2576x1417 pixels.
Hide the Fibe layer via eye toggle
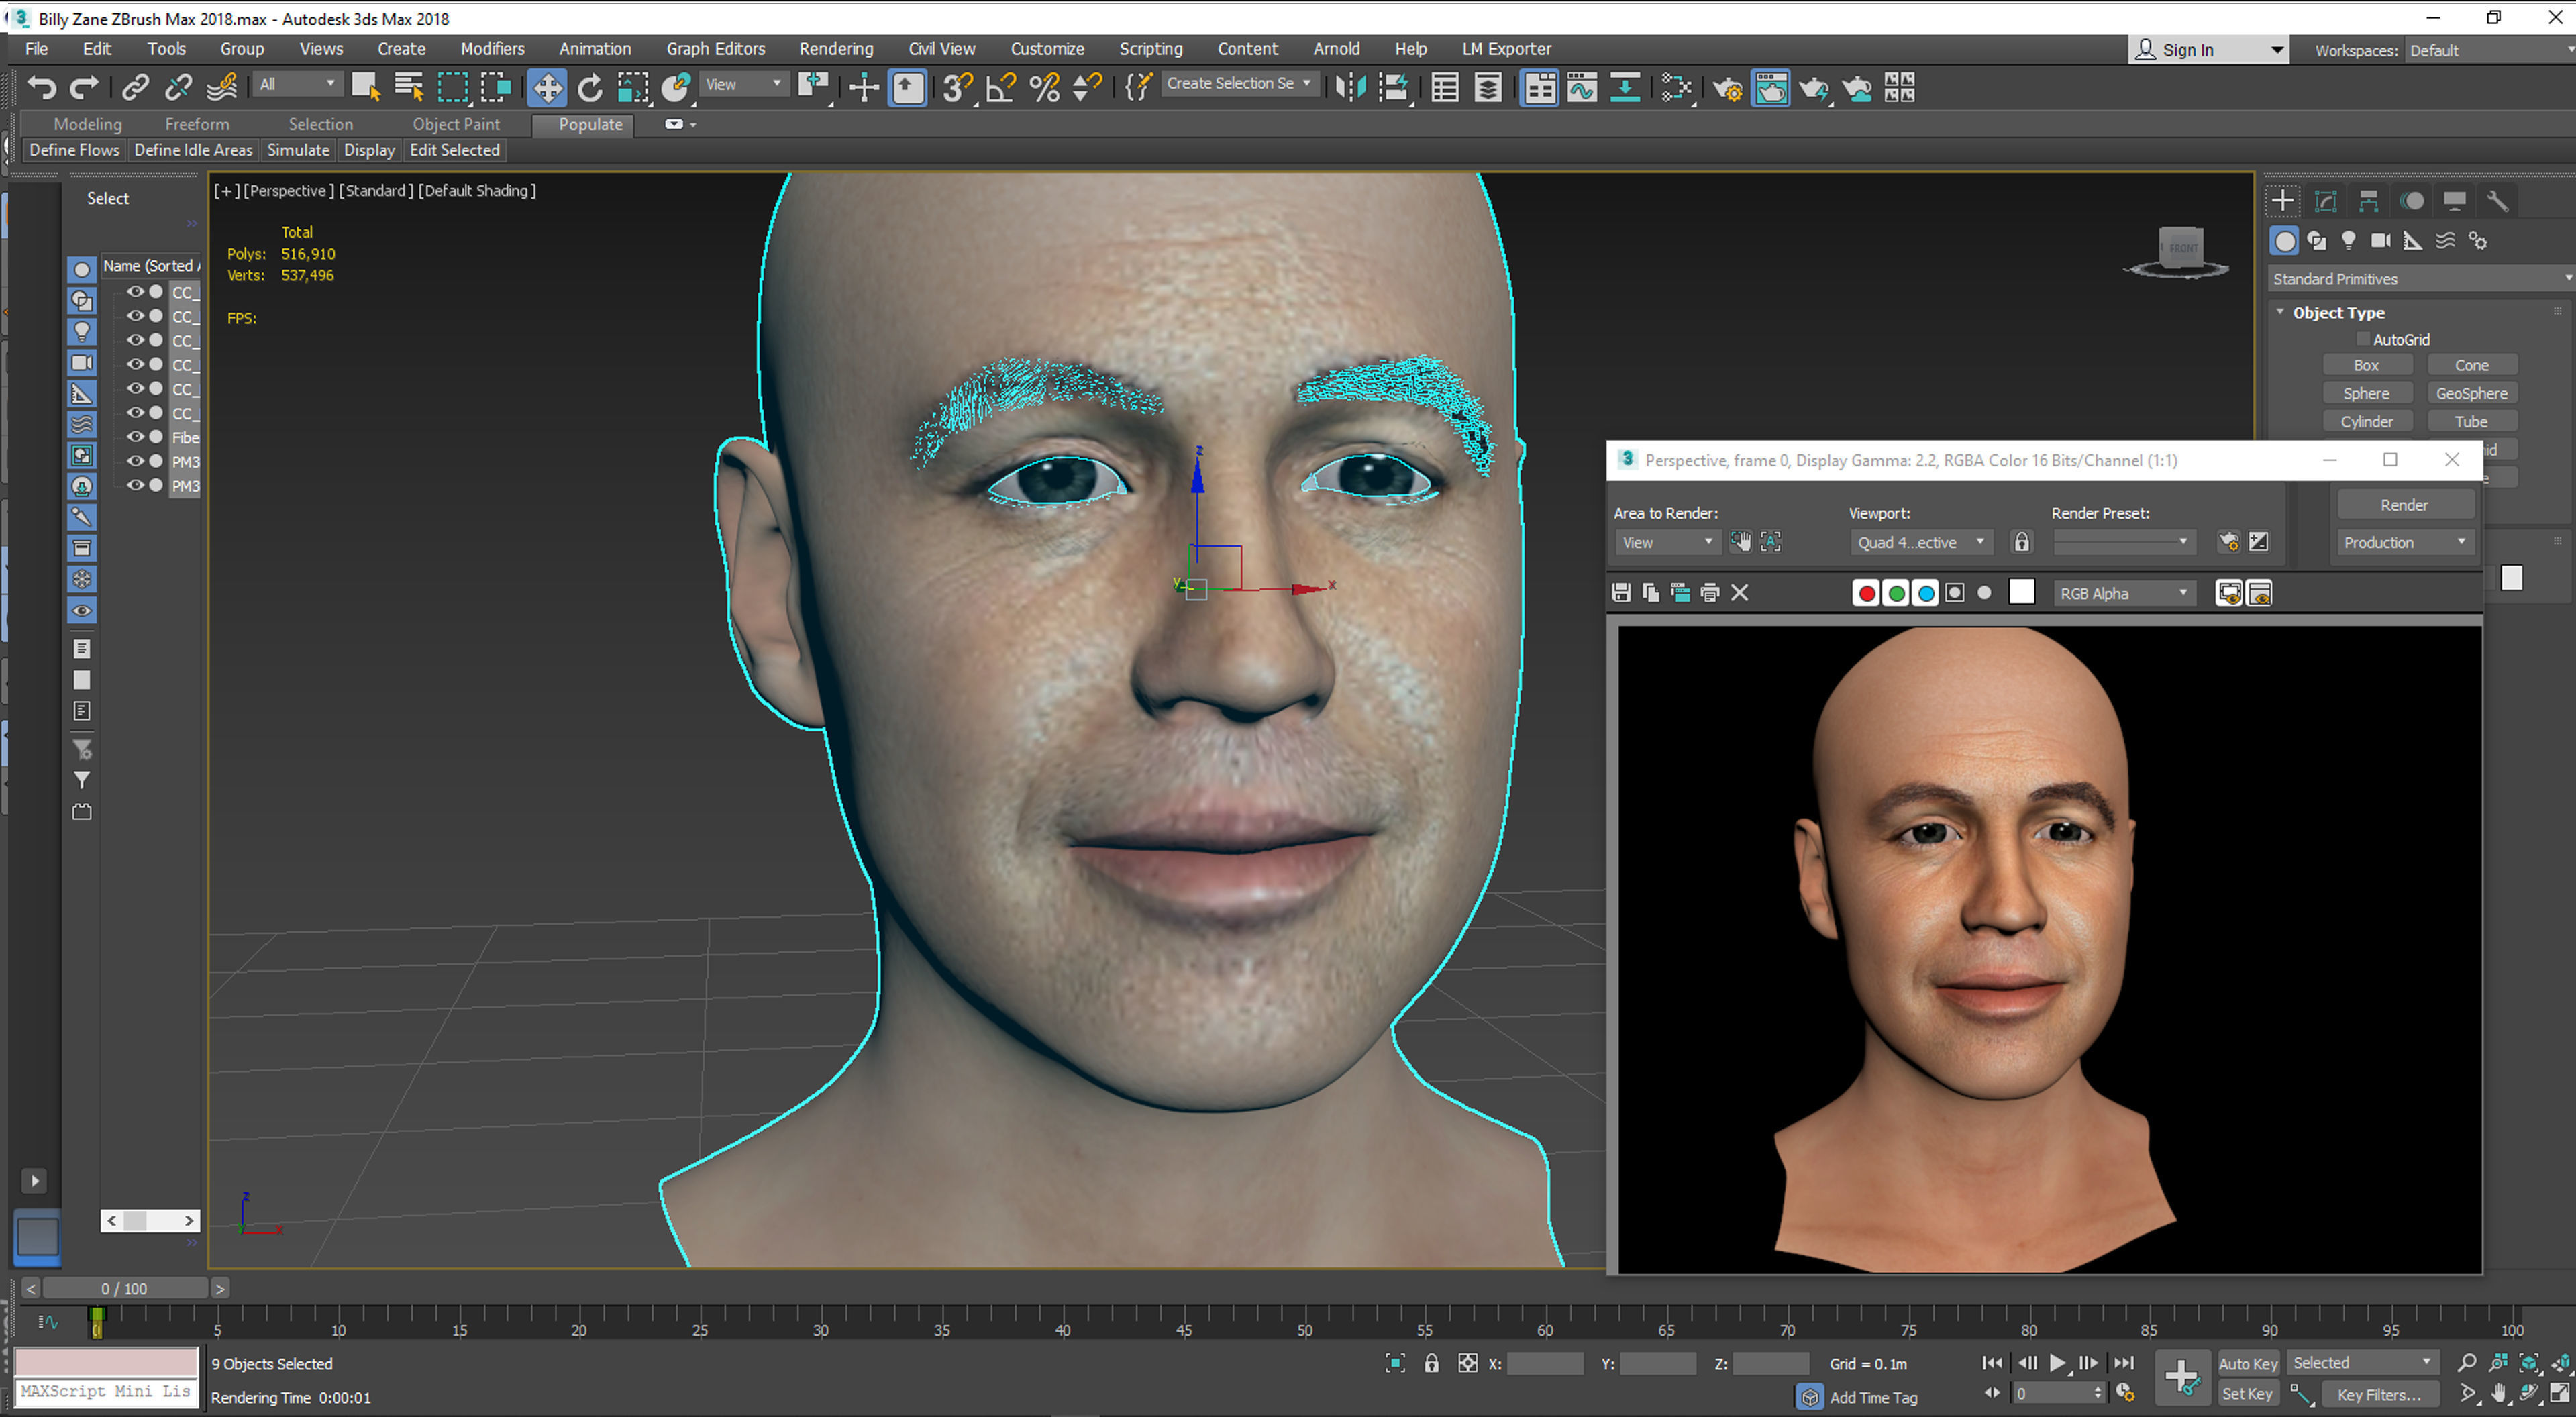135,437
